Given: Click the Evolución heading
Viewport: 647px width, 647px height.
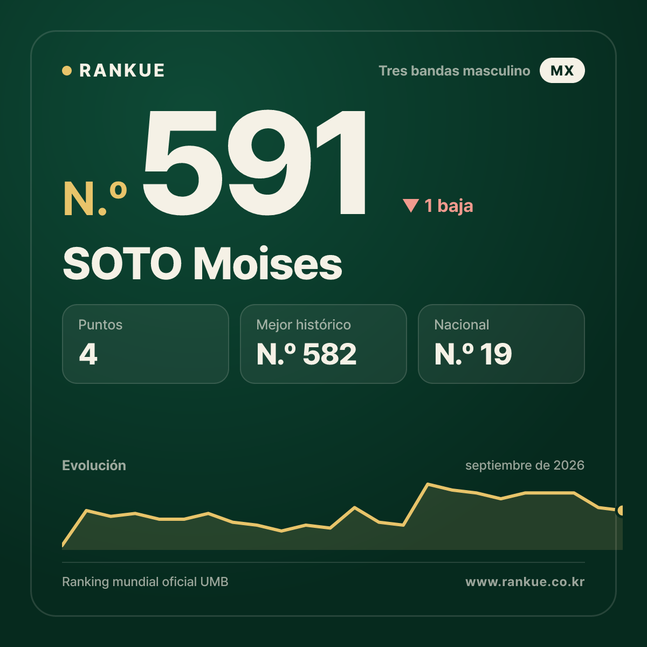Looking at the screenshot, I should (x=94, y=465).
